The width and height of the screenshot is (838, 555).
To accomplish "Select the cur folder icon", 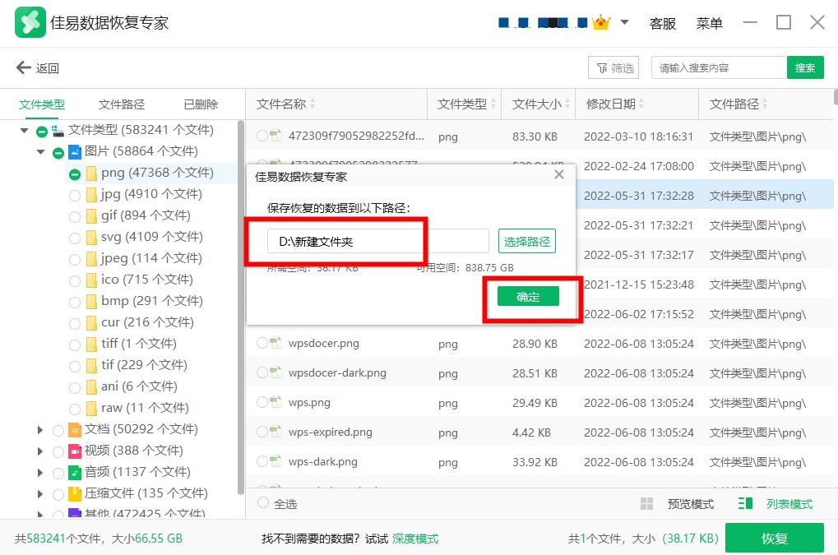I will [91, 322].
